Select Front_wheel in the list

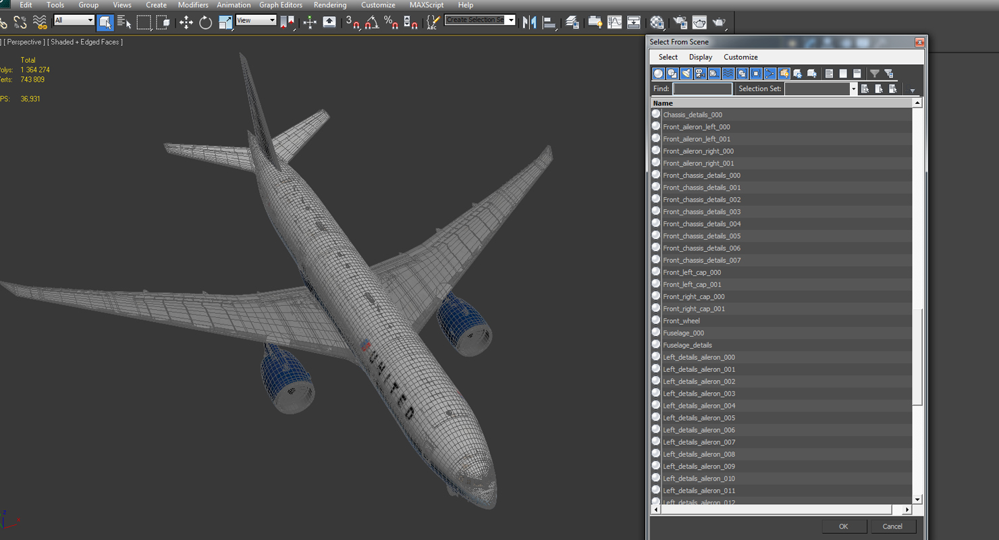coord(782,321)
